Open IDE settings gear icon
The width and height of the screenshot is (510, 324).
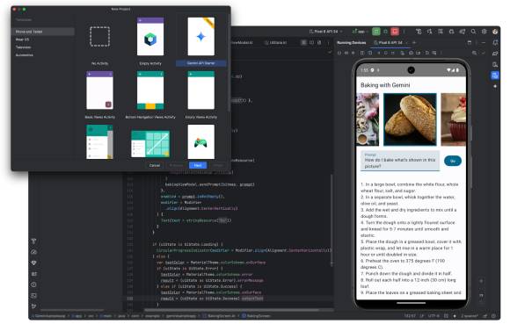[x=484, y=32]
